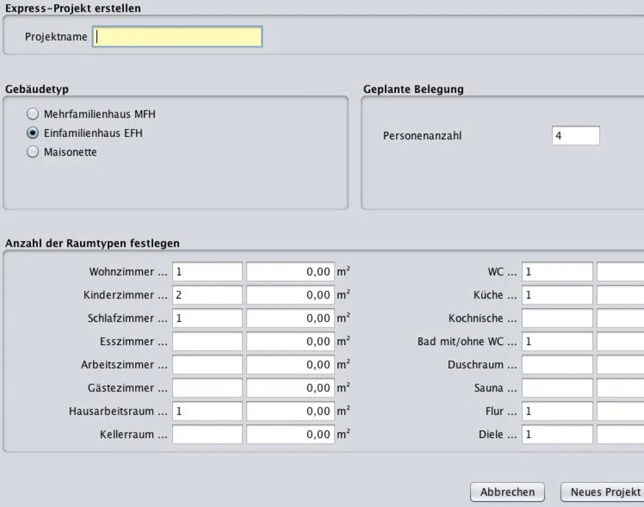
Task: Focus the Bad mit/ohne WC count field
Action: pyautogui.click(x=557, y=341)
